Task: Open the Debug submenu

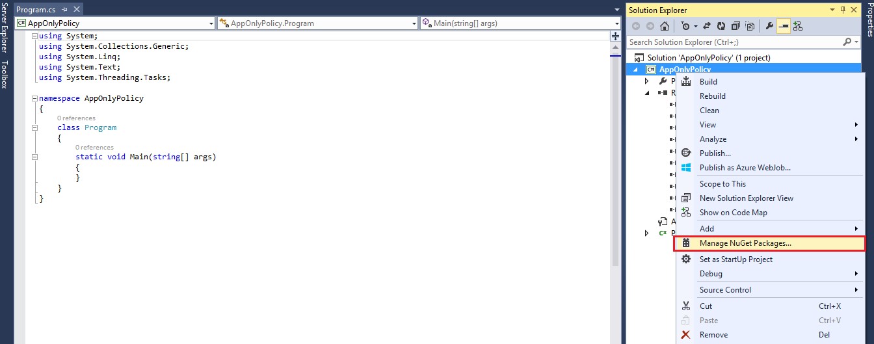Action: (770, 274)
